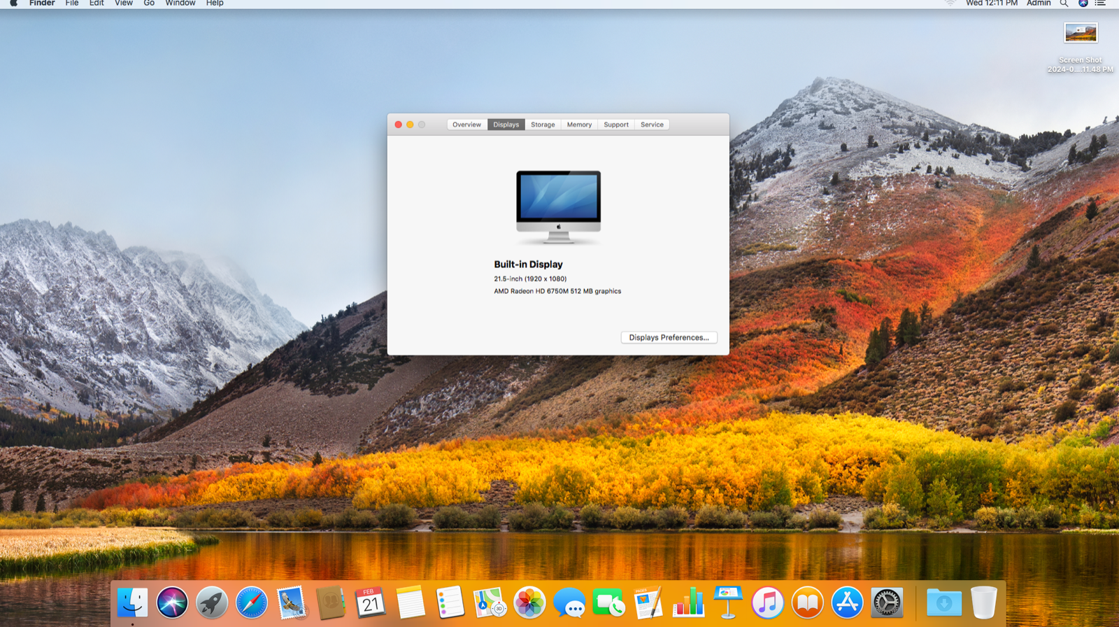Click AMD Radeon HD 6750M graphics text
Image resolution: width=1119 pixels, height=627 pixels.
(x=557, y=291)
